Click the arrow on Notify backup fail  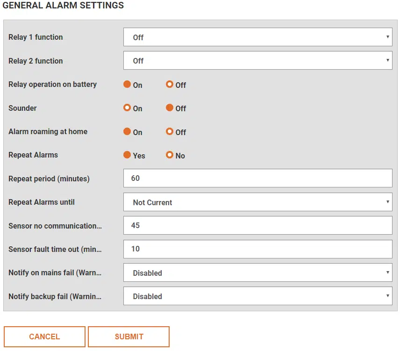(388, 296)
